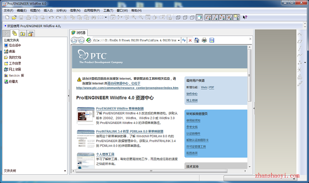
Task: Open the 文件(F) menu
Action: tap(8, 10)
